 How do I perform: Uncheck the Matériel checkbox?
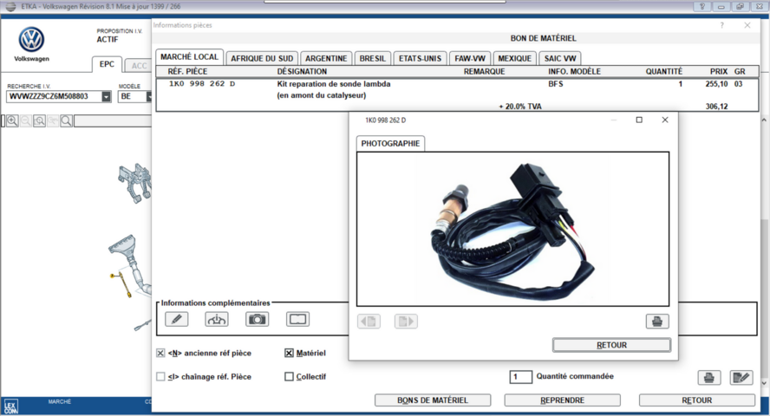[x=290, y=353]
